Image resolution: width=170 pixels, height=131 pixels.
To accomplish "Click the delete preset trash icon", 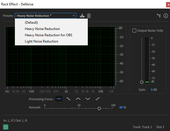I will 89,16.
